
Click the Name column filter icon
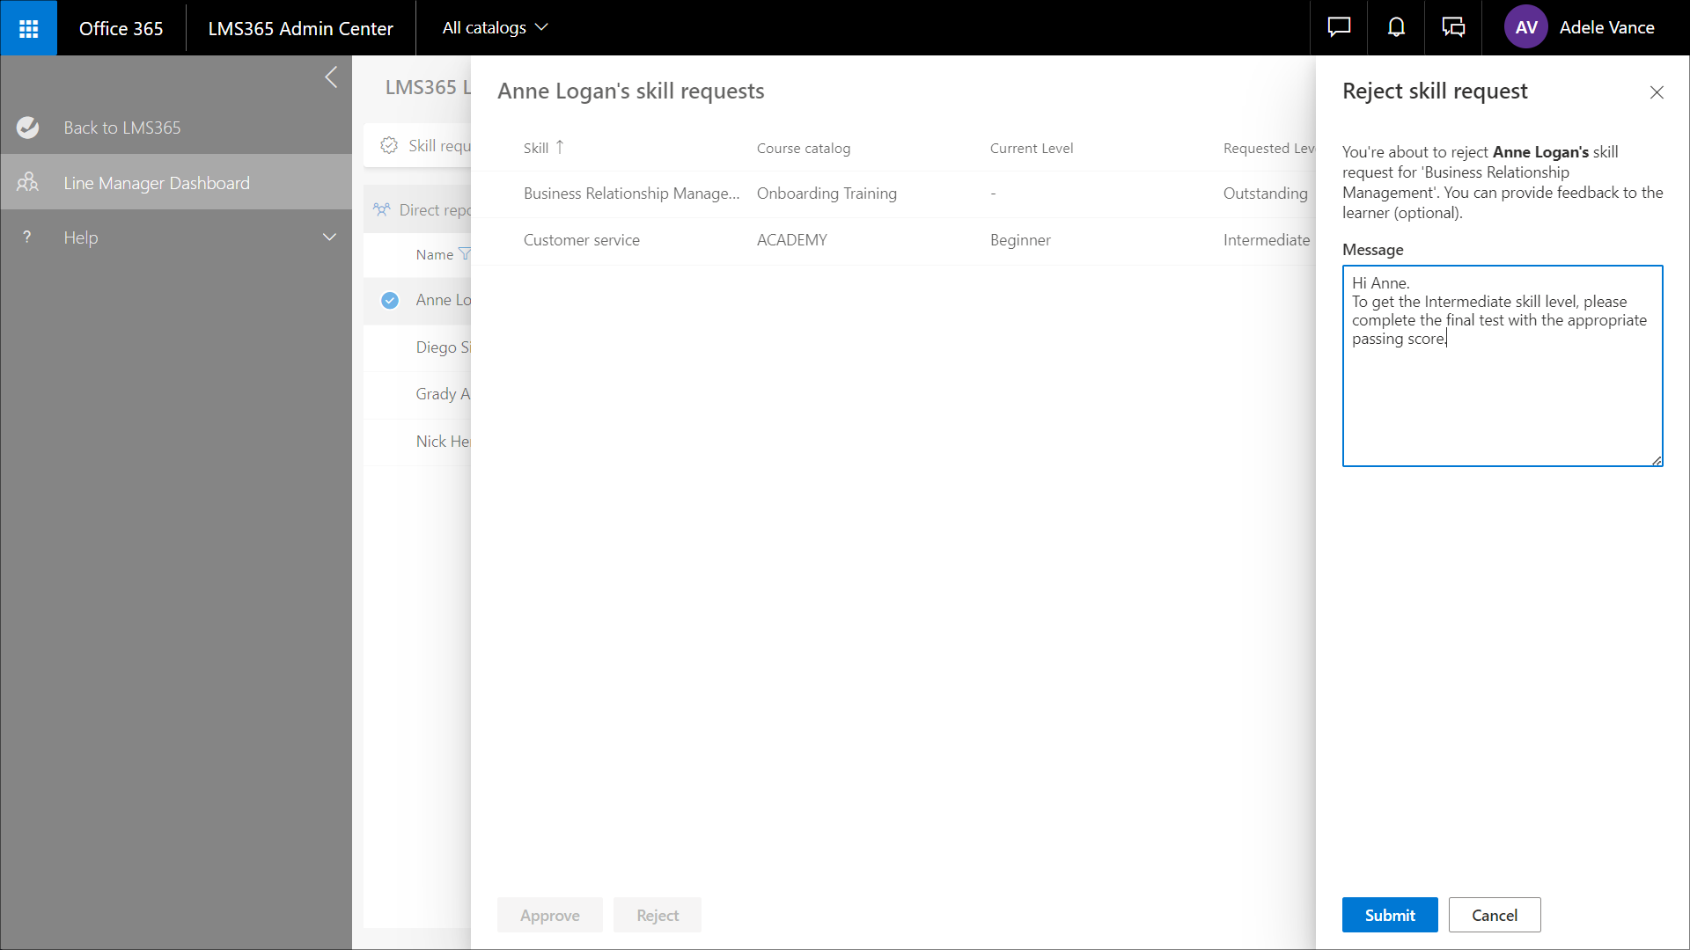pos(464,254)
